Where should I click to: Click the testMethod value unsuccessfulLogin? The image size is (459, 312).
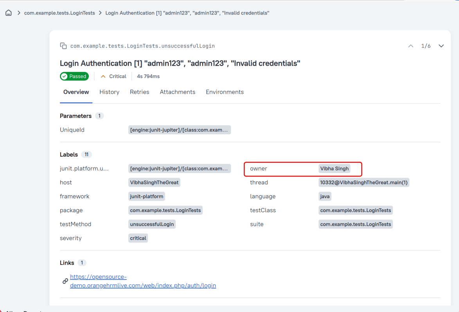[152, 224]
